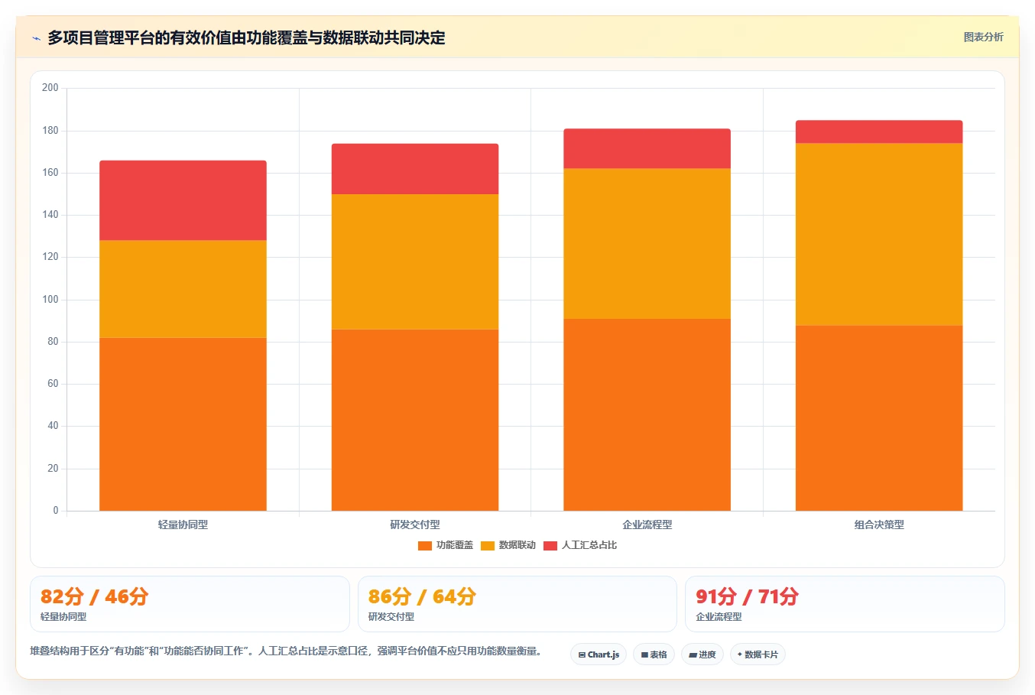The image size is (1035, 695).
Task: Click the 研发交付型 x-axis label
Action: pyautogui.click(x=415, y=524)
